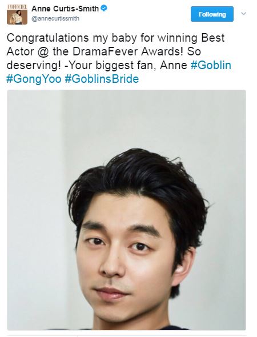Click the blue verified badge icon
Image resolution: width=257 pixels, height=337 pixels.
[104, 9]
